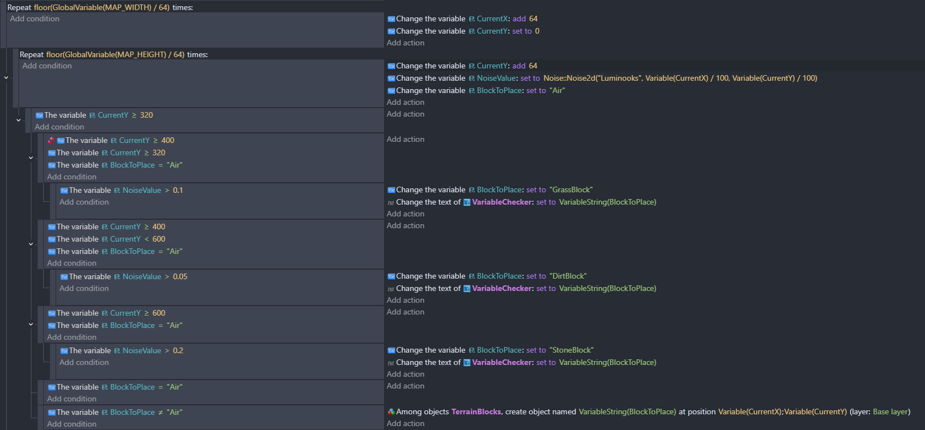Add condition under NoiseValue > 0.2
The image size is (925, 430).
[x=84, y=363]
